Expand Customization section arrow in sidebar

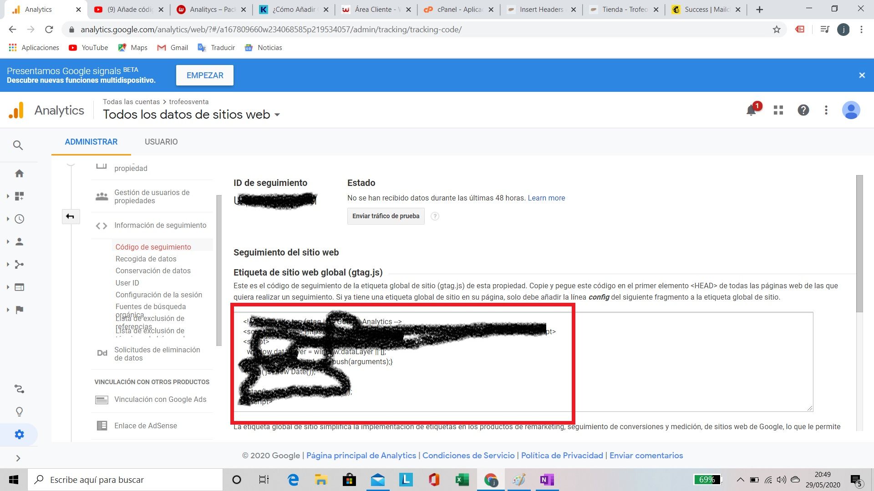[x=8, y=196]
